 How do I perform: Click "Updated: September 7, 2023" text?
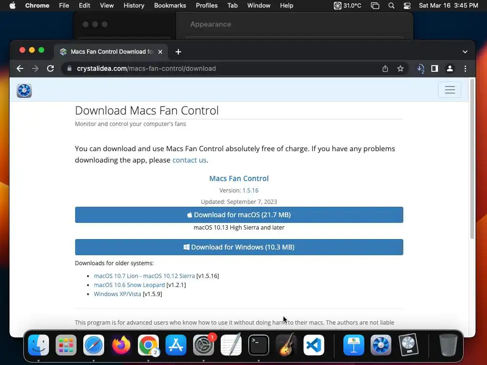pos(239,202)
